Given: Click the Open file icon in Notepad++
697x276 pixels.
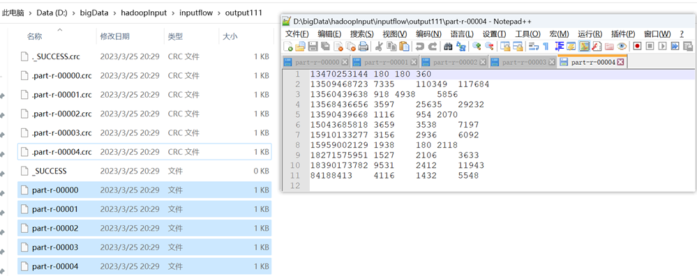Looking at the screenshot, I should (x=300, y=46).
